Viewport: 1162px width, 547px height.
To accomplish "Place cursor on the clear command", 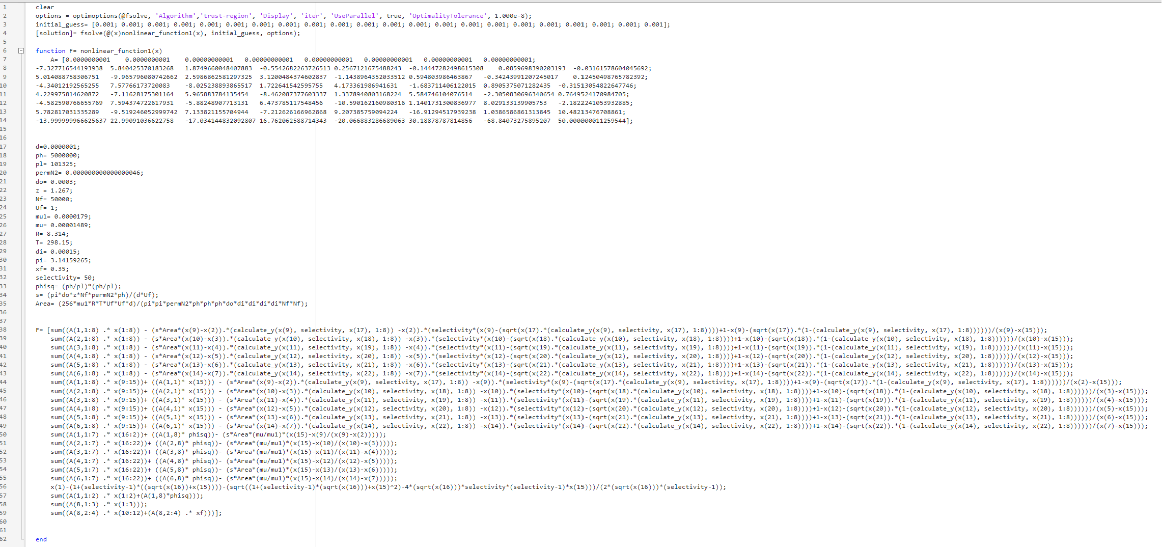I will (45, 7).
